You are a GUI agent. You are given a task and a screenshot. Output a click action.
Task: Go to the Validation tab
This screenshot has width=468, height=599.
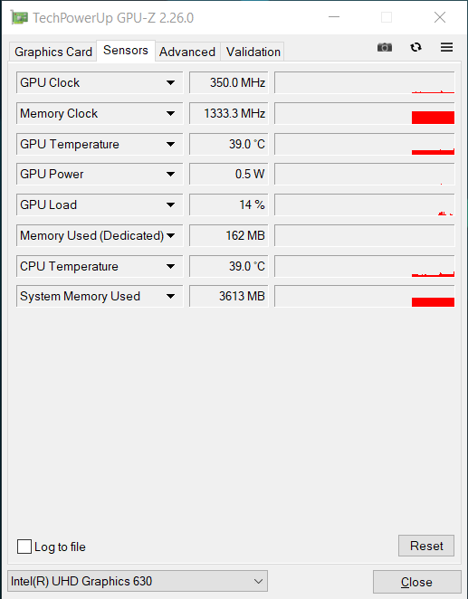[x=253, y=52]
